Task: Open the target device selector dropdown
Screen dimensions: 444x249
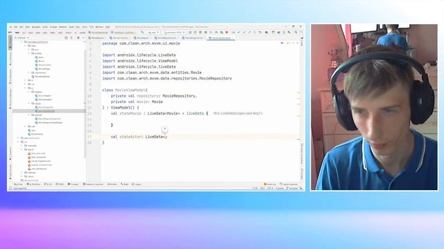Action: [174, 33]
